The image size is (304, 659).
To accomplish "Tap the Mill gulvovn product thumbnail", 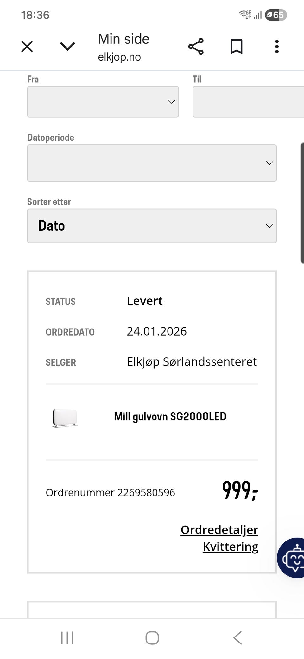I will coord(65,418).
